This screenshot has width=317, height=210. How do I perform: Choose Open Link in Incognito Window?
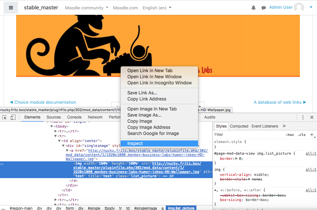coord(159,83)
